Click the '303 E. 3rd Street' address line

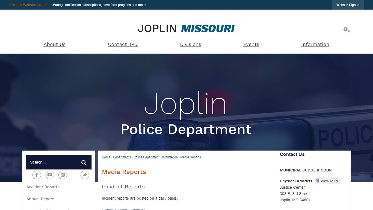click(x=295, y=194)
